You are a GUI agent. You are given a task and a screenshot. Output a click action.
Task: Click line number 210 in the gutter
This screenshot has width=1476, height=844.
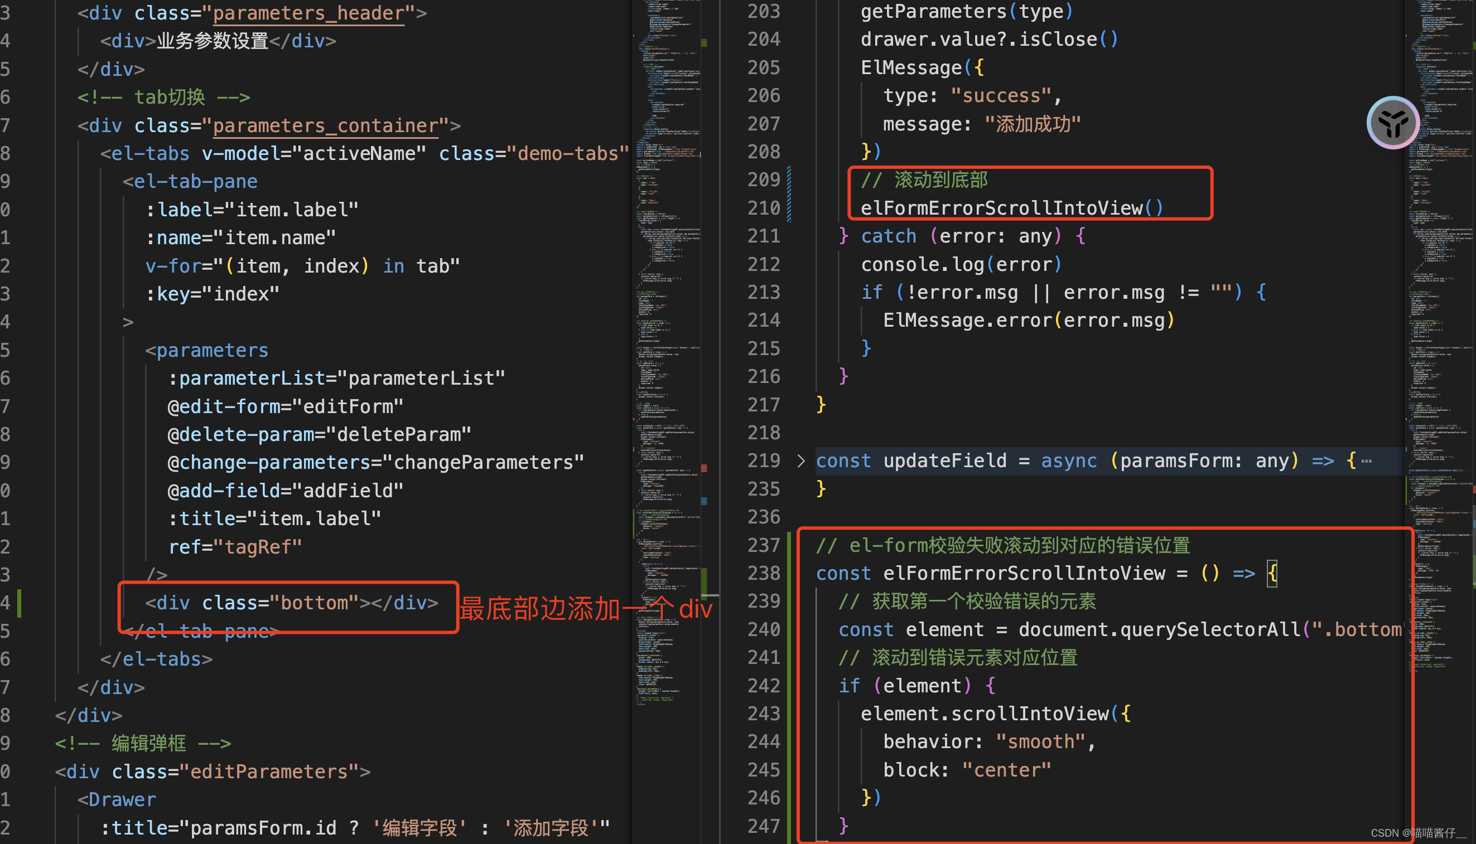[763, 207]
